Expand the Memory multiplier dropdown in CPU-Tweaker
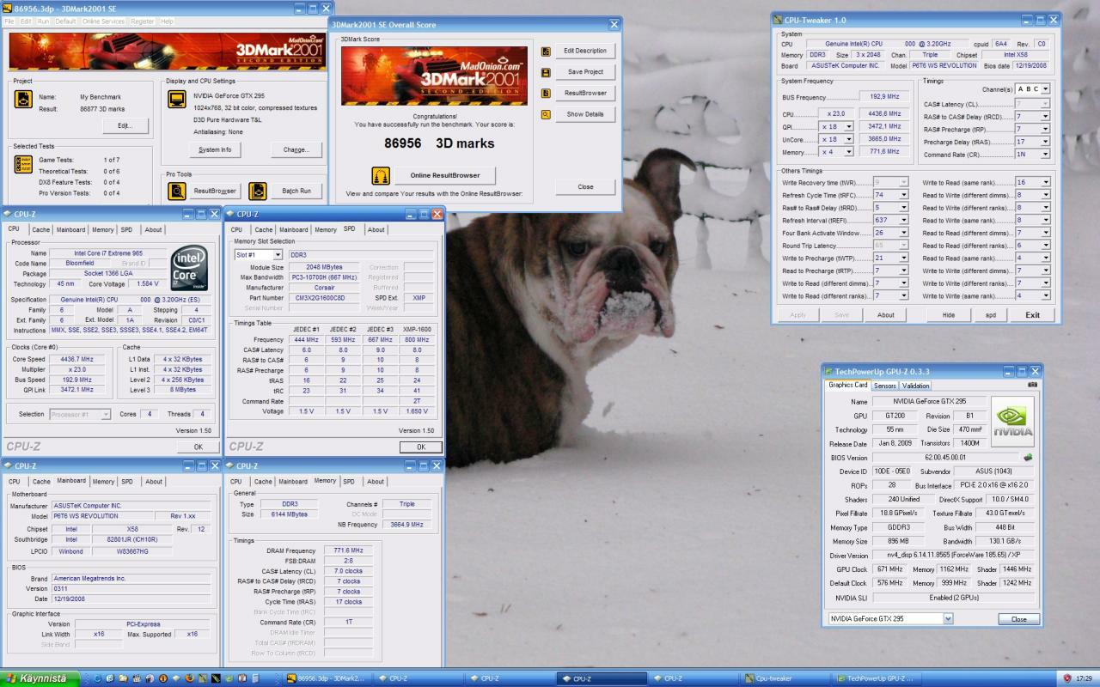 (848, 152)
